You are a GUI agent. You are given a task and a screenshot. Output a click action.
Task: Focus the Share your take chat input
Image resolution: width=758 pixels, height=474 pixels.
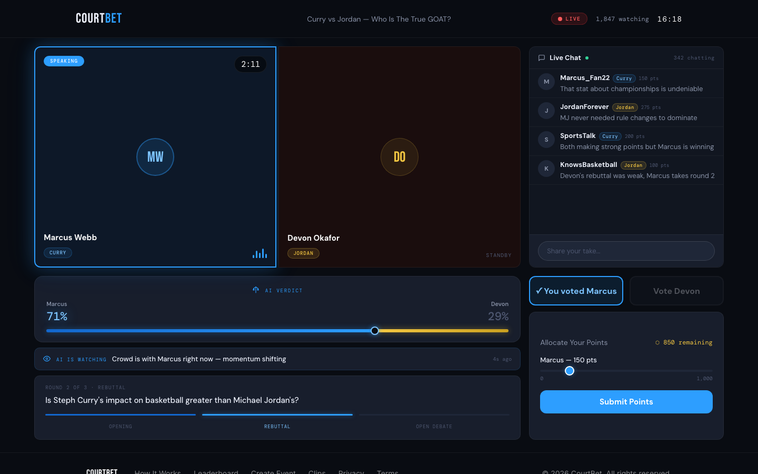tap(626, 251)
